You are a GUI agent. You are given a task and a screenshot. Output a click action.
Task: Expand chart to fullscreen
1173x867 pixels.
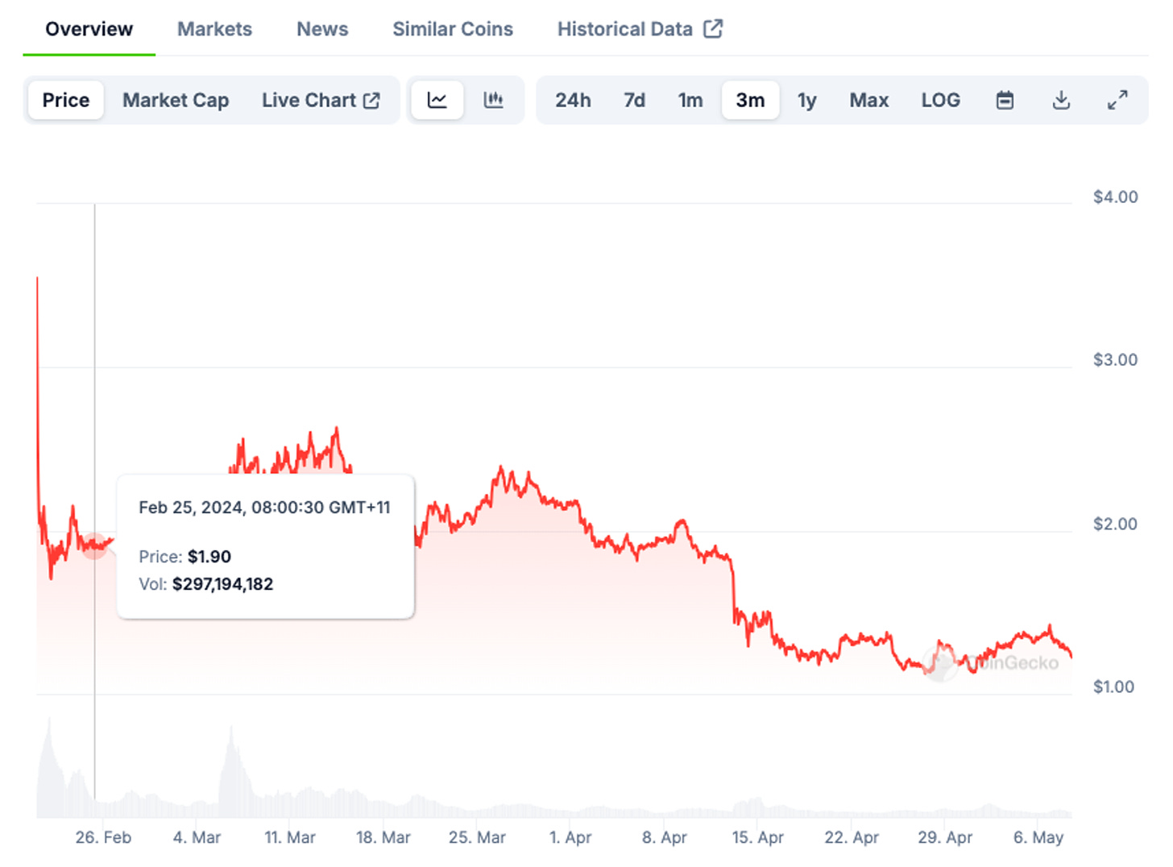coord(1117,101)
